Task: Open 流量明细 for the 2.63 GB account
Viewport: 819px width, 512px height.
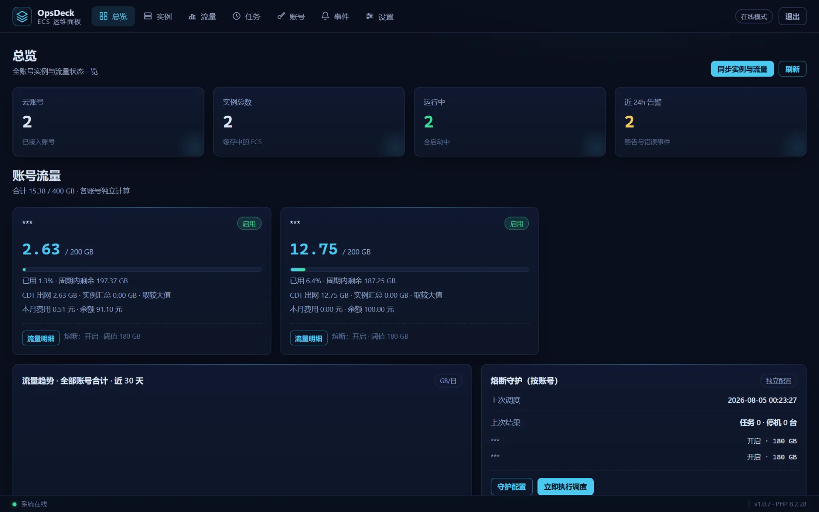Action: point(41,338)
